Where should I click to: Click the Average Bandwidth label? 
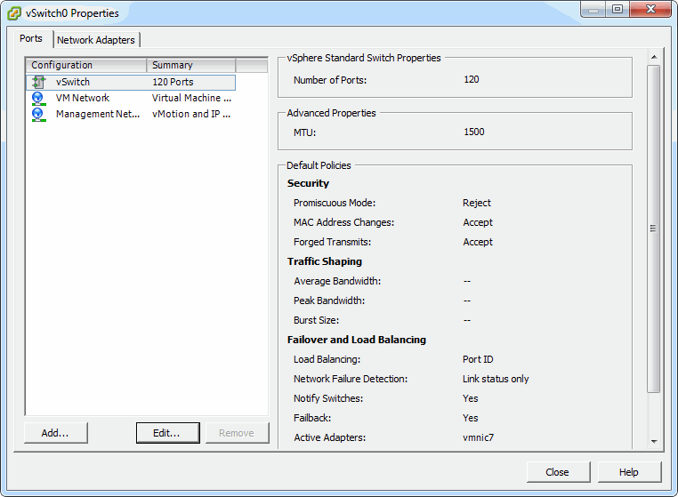[x=337, y=281]
